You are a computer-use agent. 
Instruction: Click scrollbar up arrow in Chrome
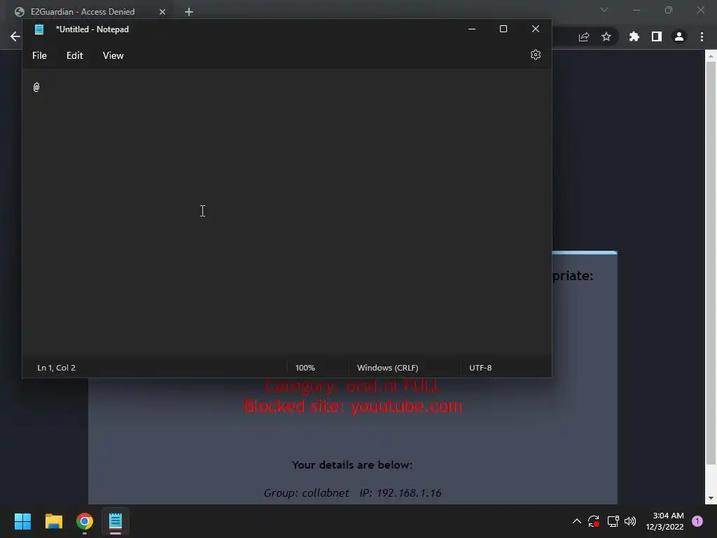click(711, 56)
